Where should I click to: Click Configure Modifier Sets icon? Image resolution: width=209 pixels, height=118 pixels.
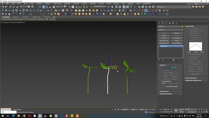173,60
